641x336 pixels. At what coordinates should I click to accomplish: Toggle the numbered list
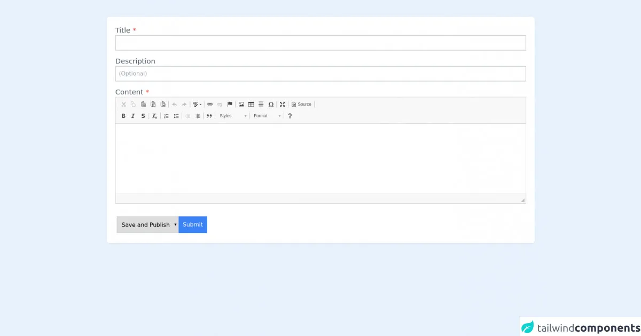pyautogui.click(x=166, y=116)
